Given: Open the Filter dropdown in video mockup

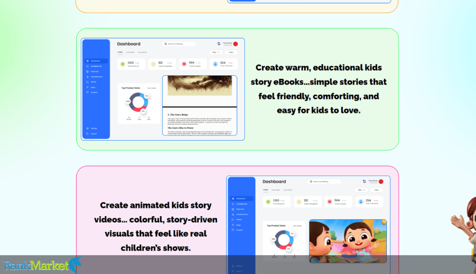Looking at the screenshot, I should point(361,190).
